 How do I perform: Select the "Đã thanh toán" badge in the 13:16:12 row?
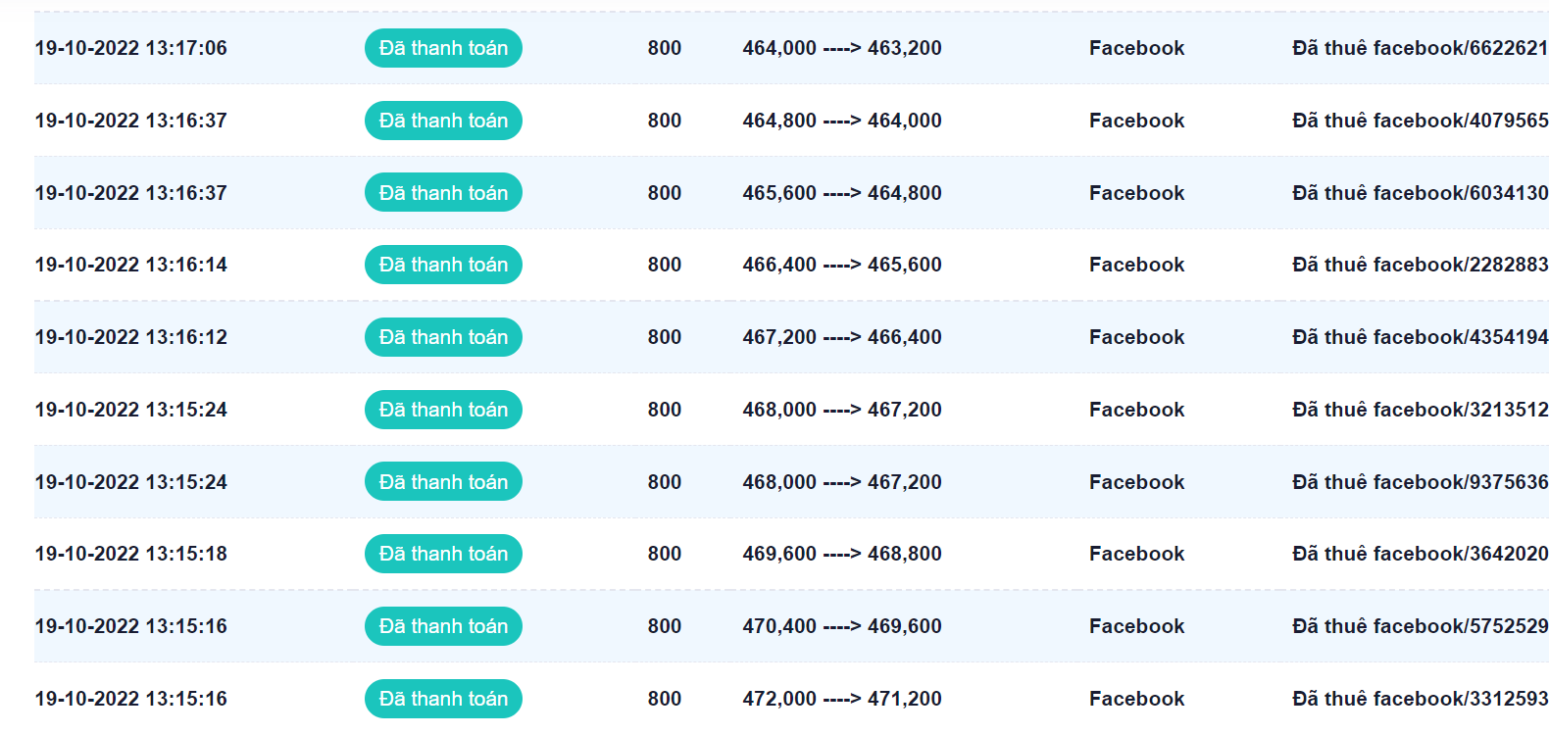click(x=443, y=337)
